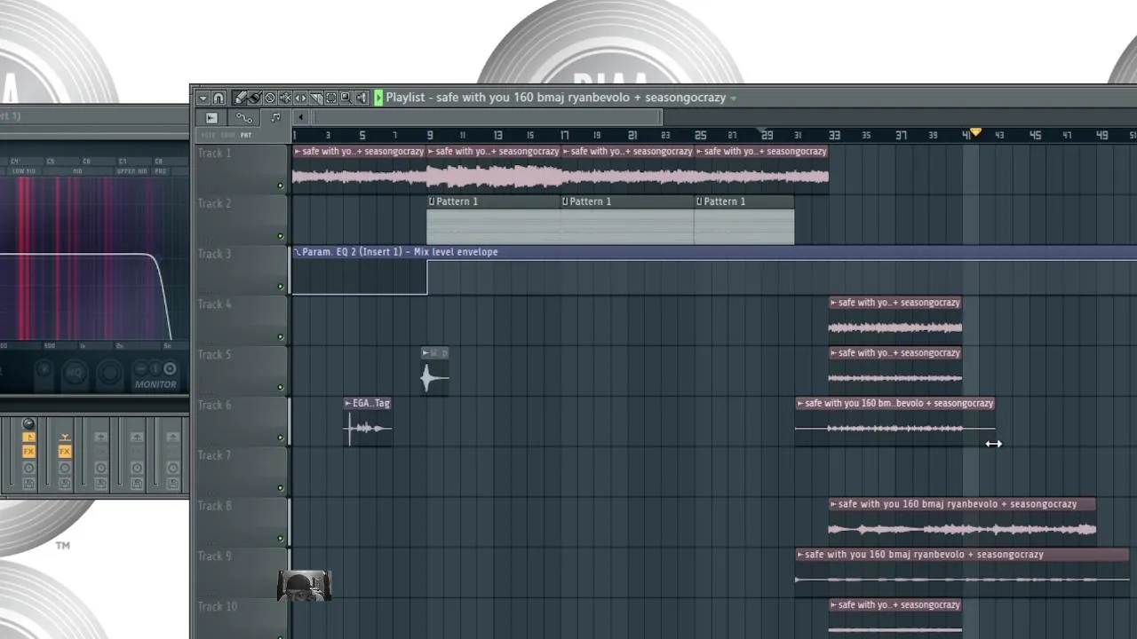
Task: Mute Track 5 with its green dot
Action: pos(281,387)
